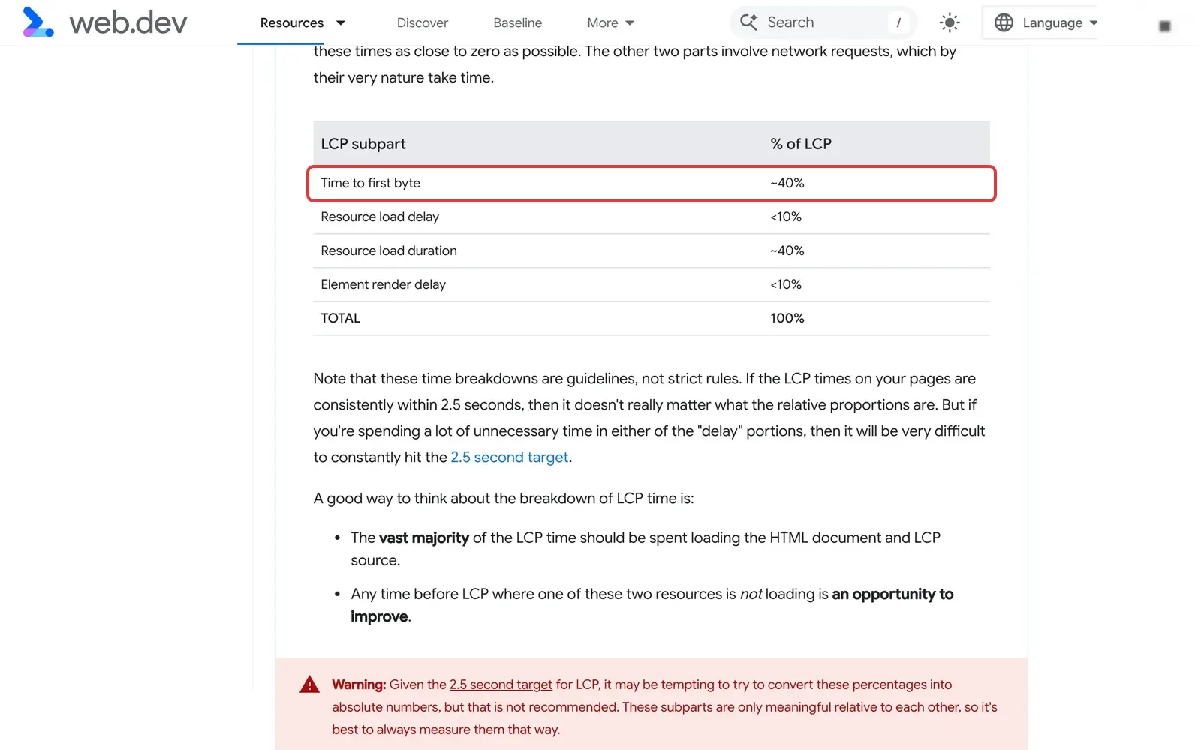The width and height of the screenshot is (1201, 750).
Task: Click the globe Language icon
Action: pyautogui.click(x=1004, y=22)
